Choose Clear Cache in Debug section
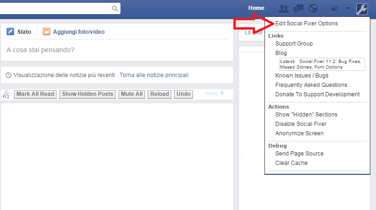 [x=291, y=163]
